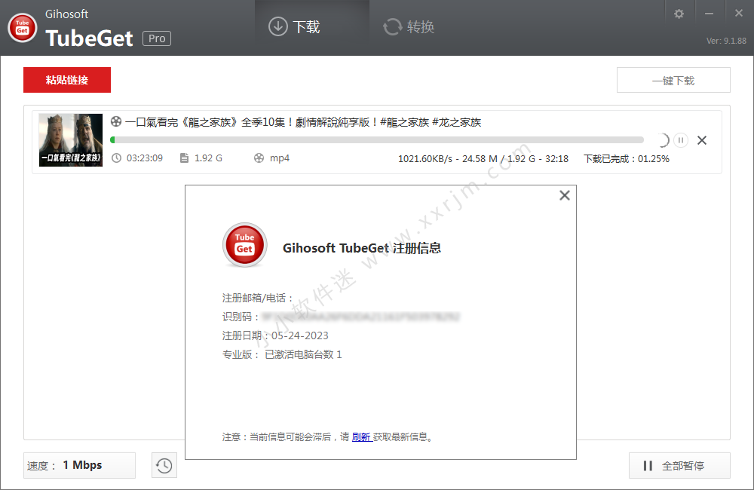The width and height of the screenshot is (754, 490).
Task: Click the Gihosoft TubeGet 注册信息 heading
Action: (x=362, y=248)
